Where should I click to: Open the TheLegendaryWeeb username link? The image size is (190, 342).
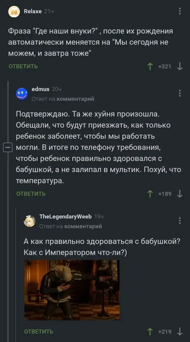[x=65, y=216]
